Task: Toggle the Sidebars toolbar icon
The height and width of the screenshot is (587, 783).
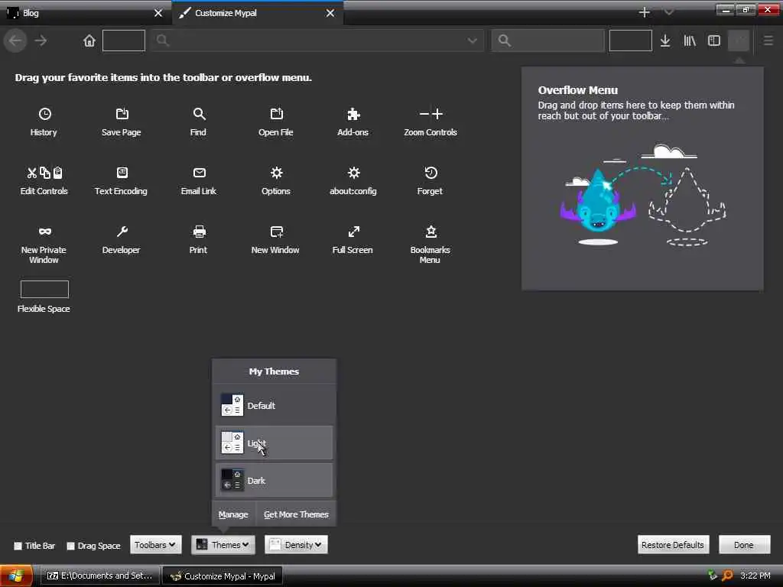Action: (714, 41)
